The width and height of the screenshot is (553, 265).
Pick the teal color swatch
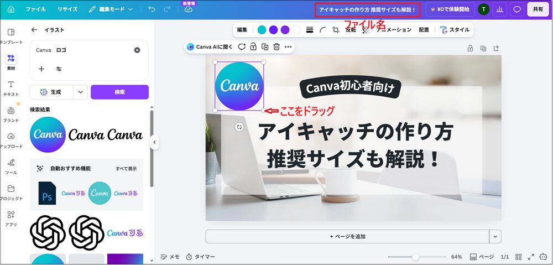click(262, 30)
